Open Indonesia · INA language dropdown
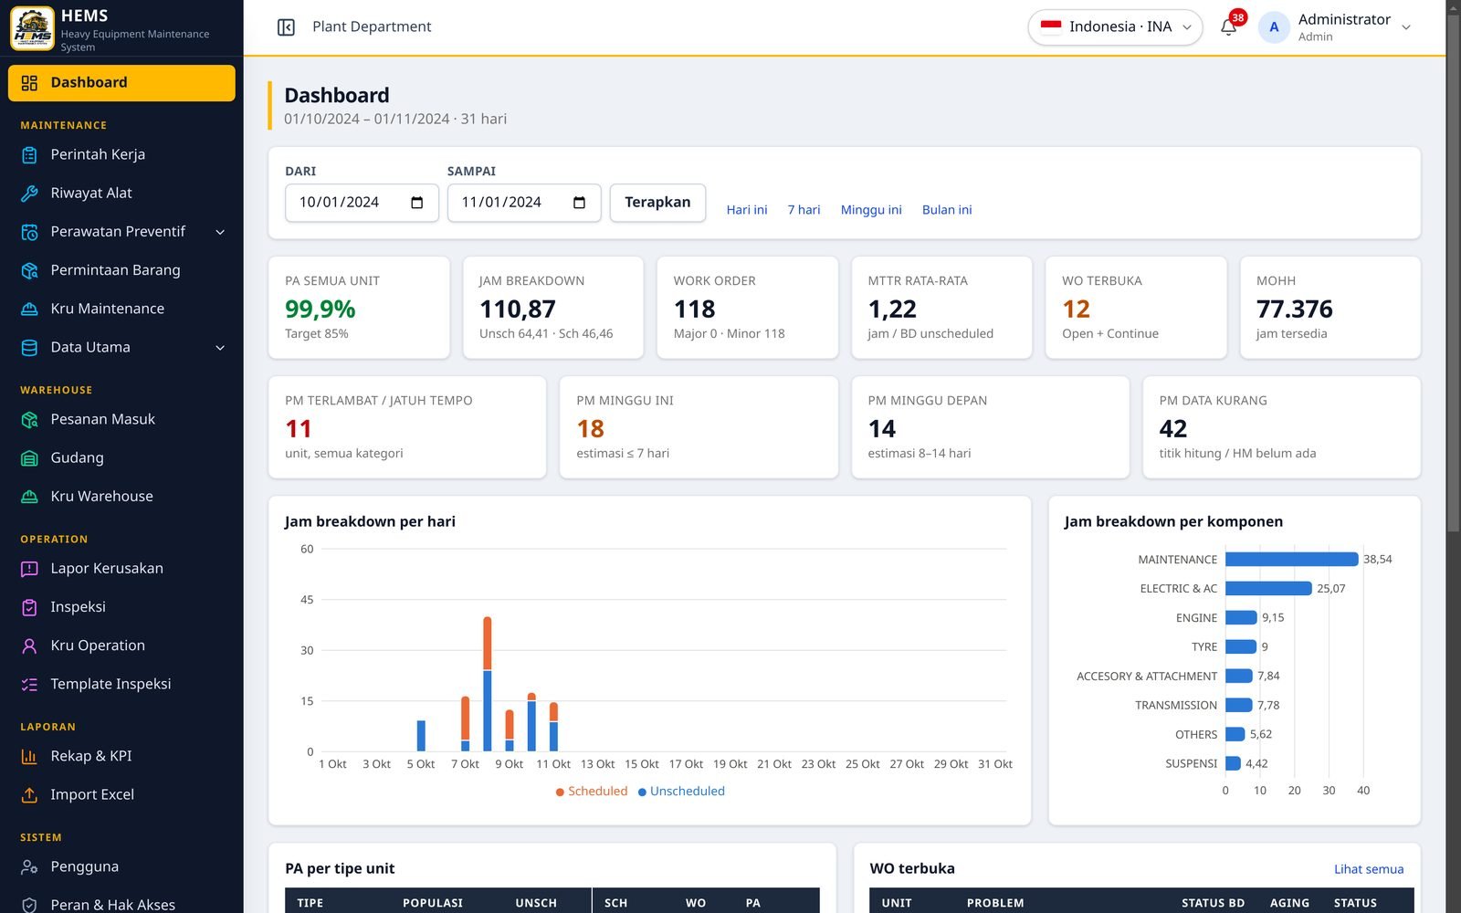This screenshot has width=1461, height=913. click(1115, 27)
